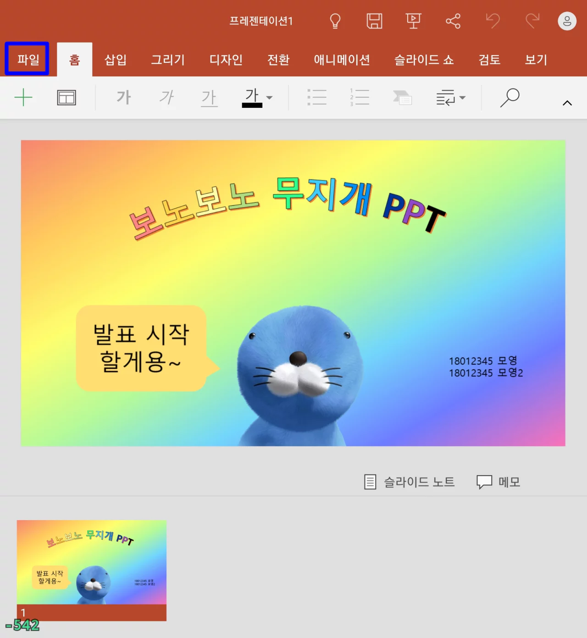Open the 메모 comments pane
The width and height of the screenshot is (587, 638).
tap(498, 482)
